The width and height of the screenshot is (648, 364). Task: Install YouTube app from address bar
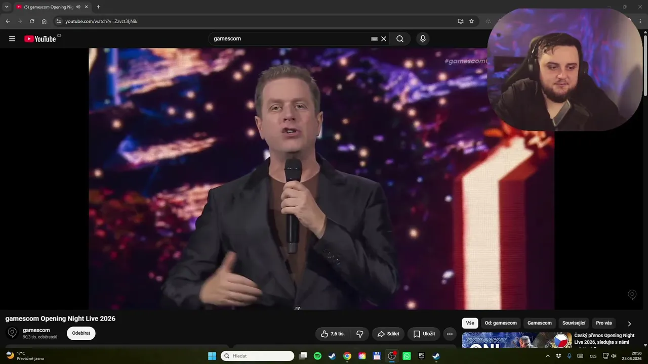[x=460, y=21]
